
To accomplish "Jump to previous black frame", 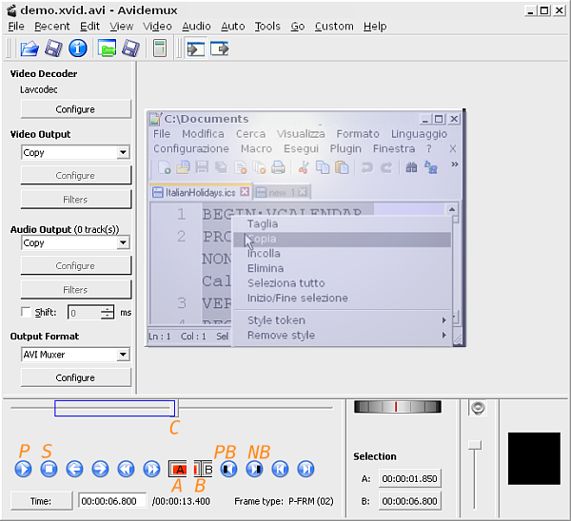I will pyautogui.click(x=228, y=469).
